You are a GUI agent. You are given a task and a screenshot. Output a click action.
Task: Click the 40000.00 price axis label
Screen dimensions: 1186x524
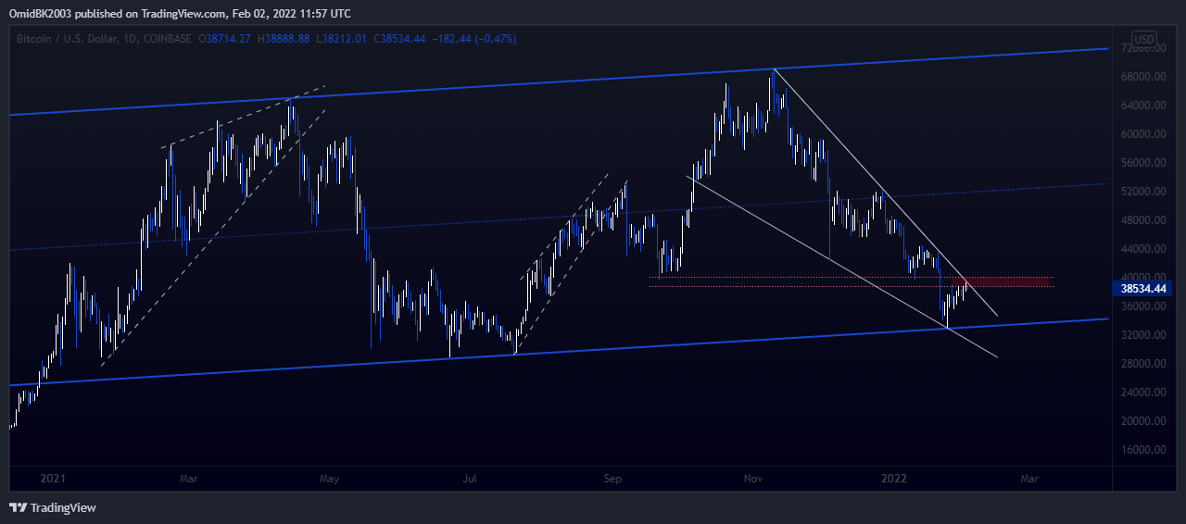pyautogui.click(x=1145, y=277)
